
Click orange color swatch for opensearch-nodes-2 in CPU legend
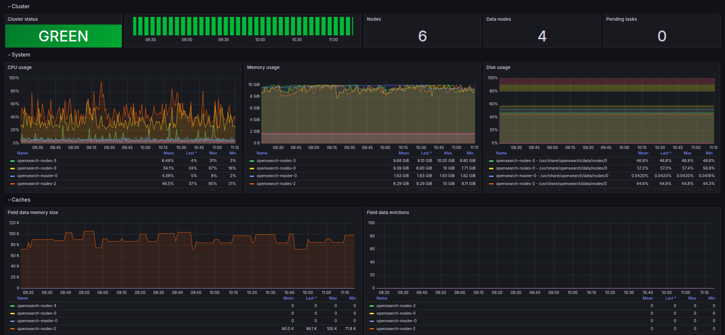coord(12,184)
